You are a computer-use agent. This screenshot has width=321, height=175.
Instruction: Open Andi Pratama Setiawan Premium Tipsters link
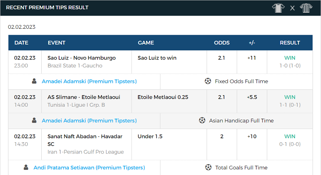[89, 167]
